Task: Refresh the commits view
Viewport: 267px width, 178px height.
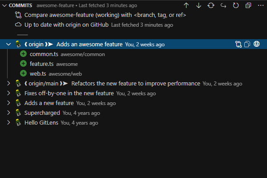Action: tap(235, 5)
